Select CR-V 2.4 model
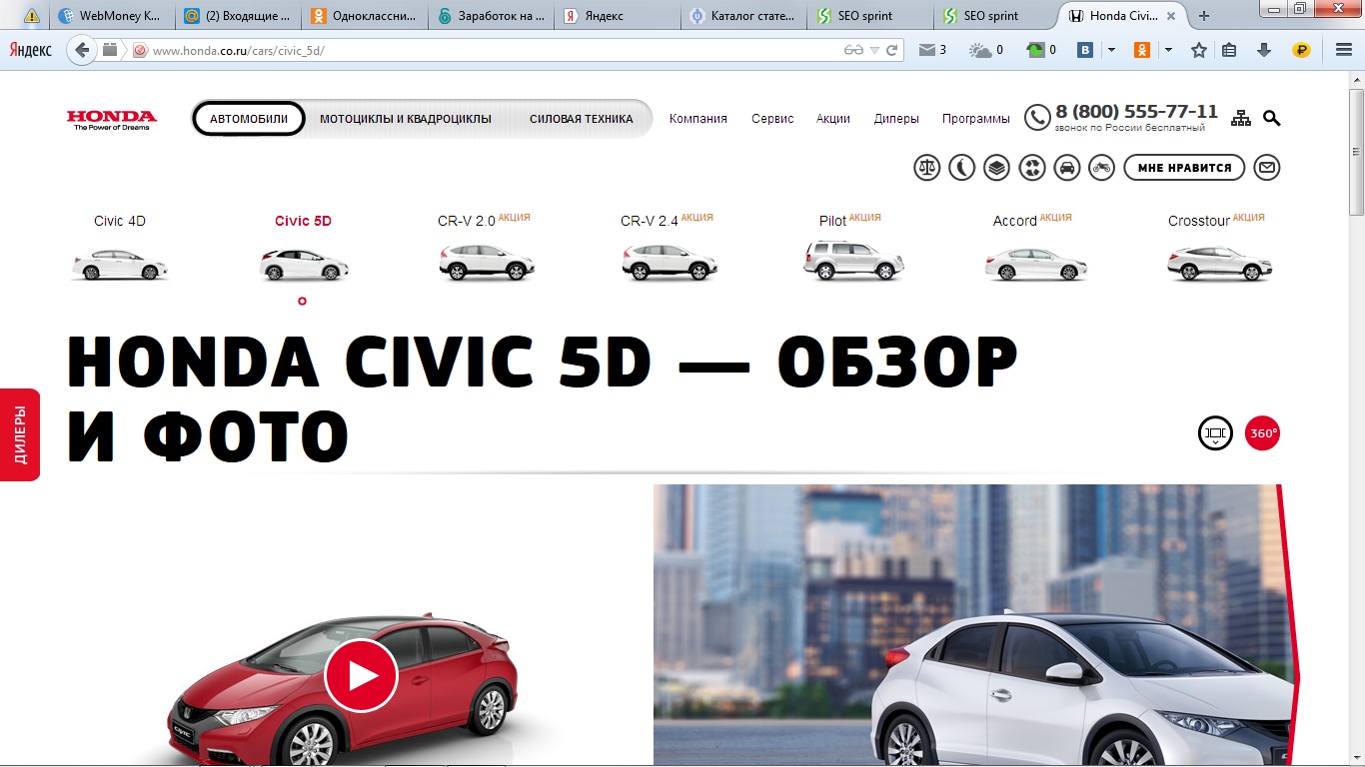Viewport: 1365px width, 767px height. point(669,250)
